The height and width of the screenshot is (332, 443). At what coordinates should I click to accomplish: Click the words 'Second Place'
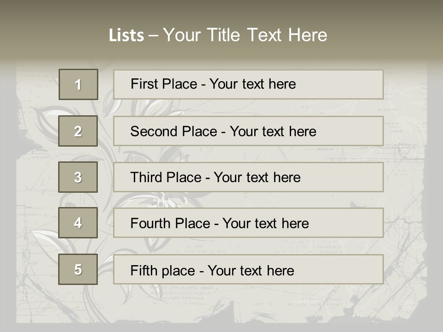pyautogui.click(x=174, y=131)
